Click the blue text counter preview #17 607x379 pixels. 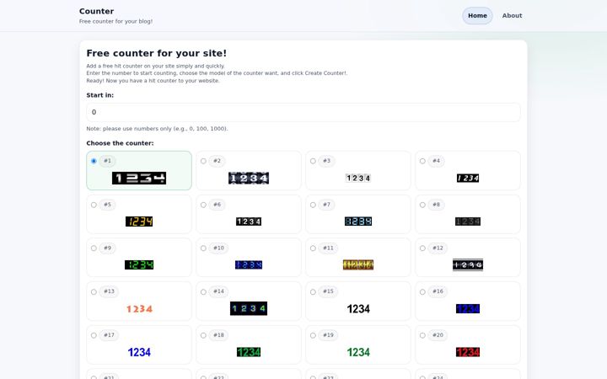click(139, 352)
